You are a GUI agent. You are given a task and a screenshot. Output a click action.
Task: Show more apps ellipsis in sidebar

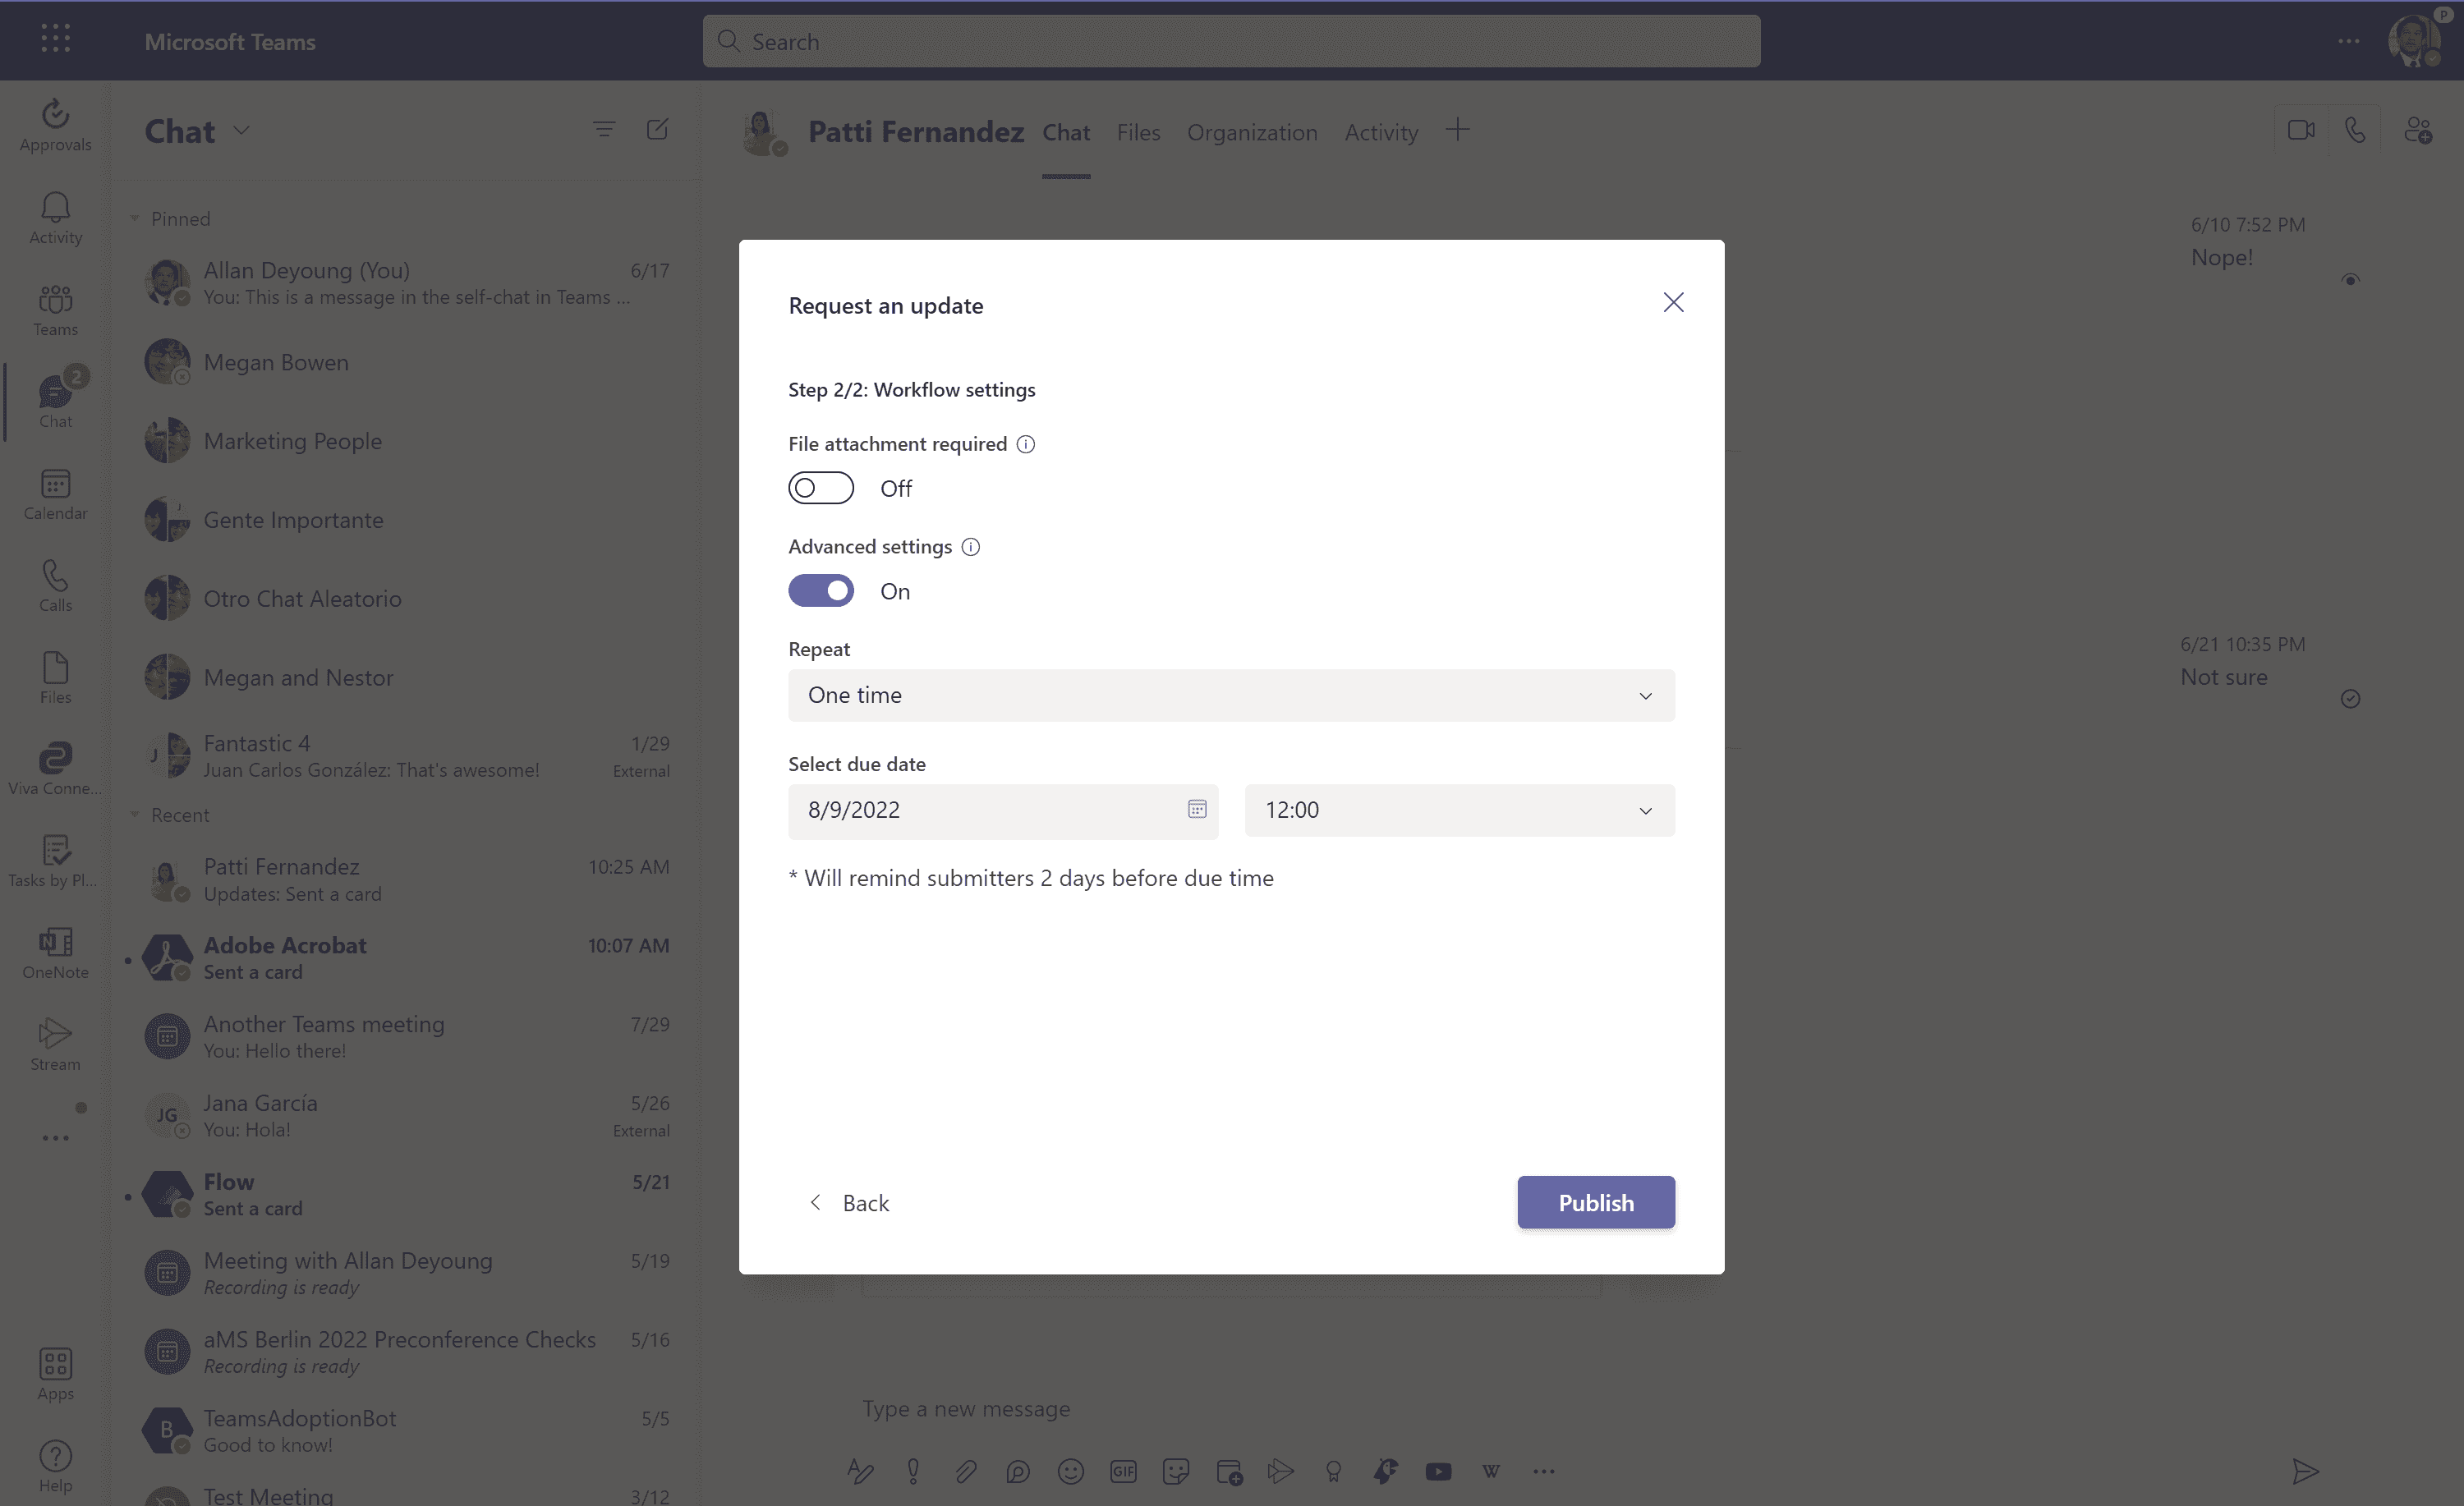[x=55, y=1138]
